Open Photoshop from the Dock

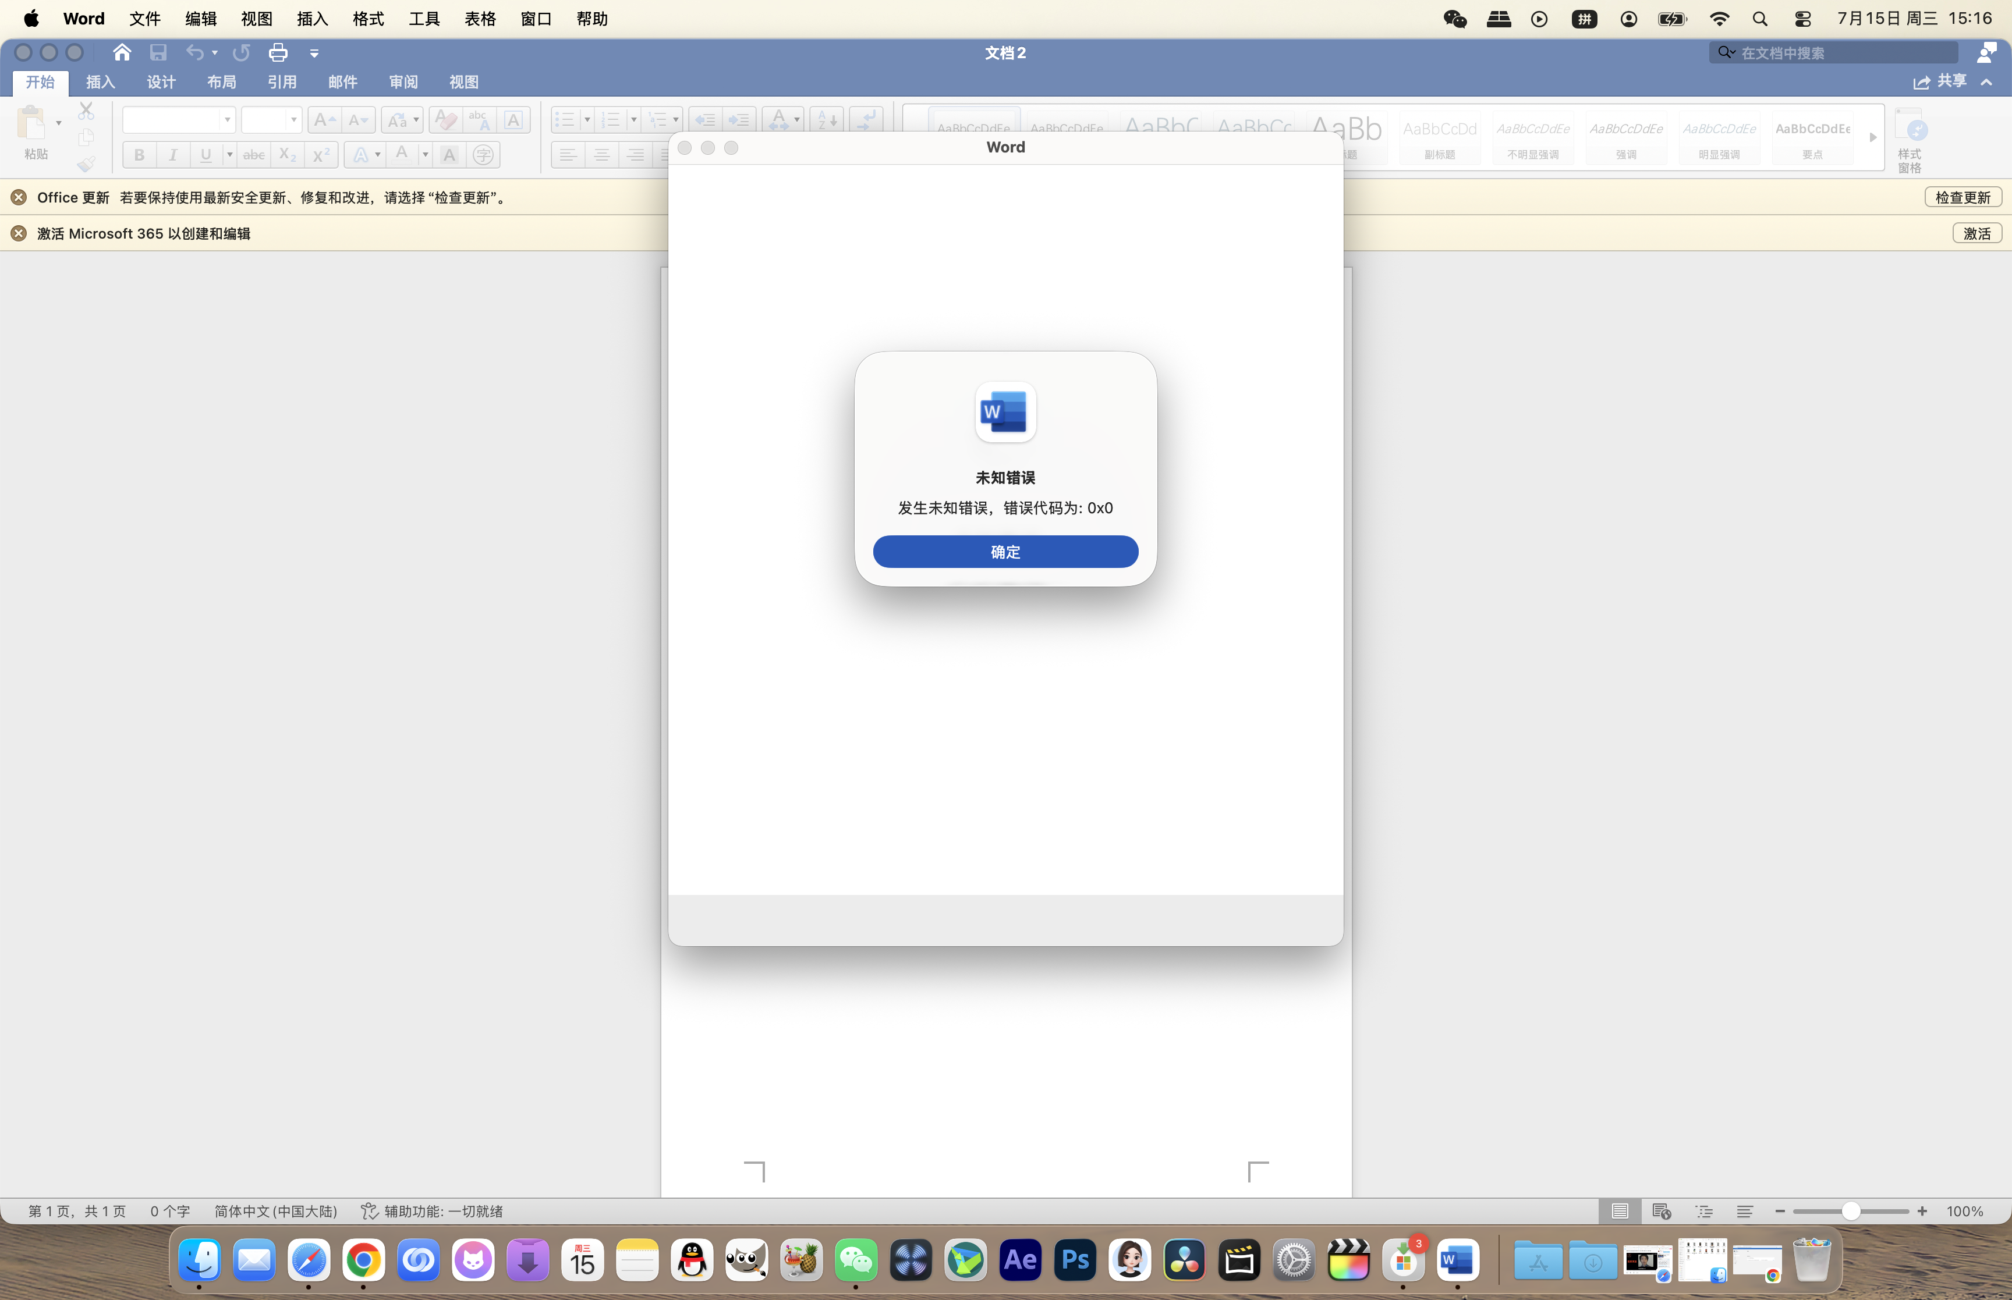(1075, 1261)
